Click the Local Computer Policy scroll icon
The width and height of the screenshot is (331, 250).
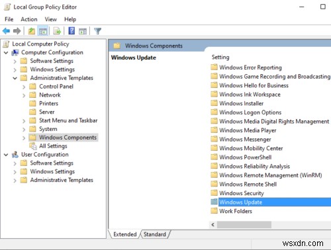click(x=6, y=44)
